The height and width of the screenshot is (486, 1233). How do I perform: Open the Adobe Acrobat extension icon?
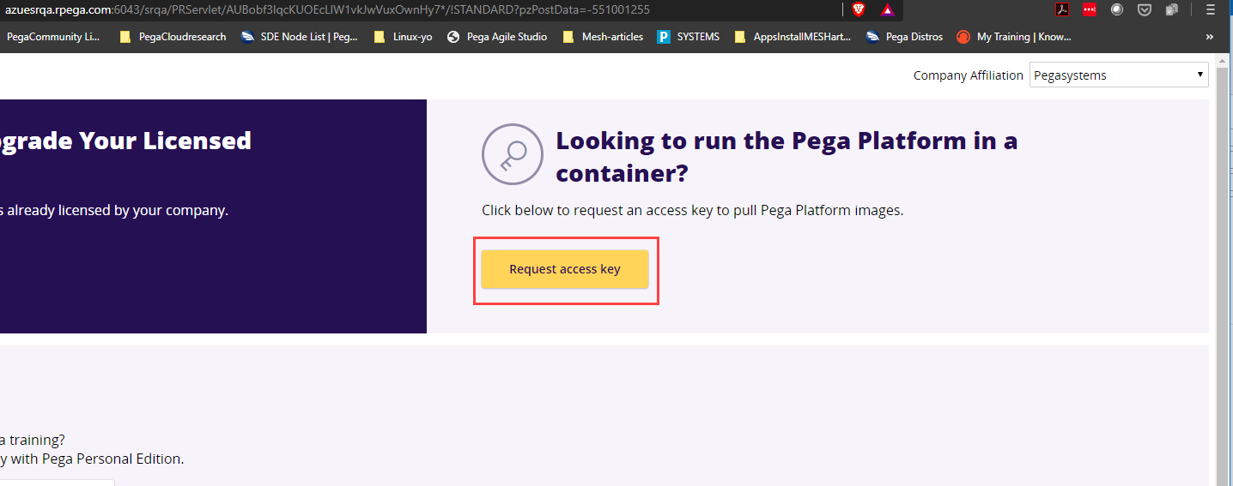point(1063,9)
